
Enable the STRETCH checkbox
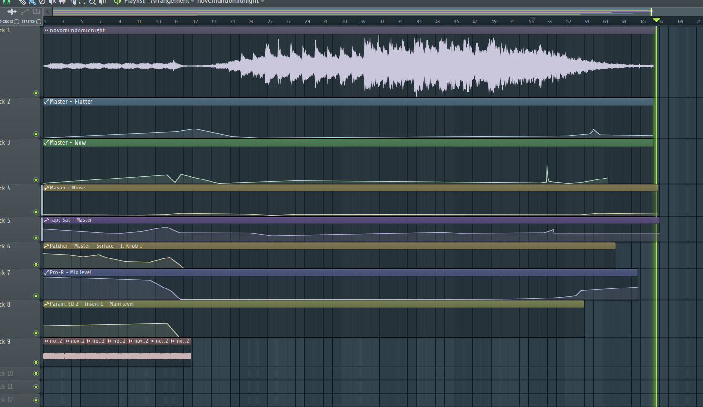[x=38, y=21]
